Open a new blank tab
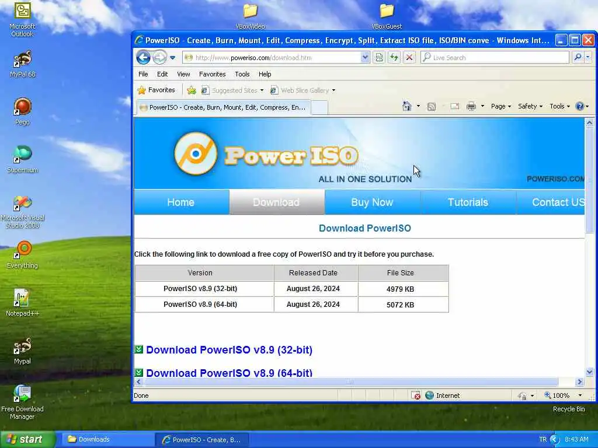This screenshot has width=598, height=448. click(x=319, y=108)
